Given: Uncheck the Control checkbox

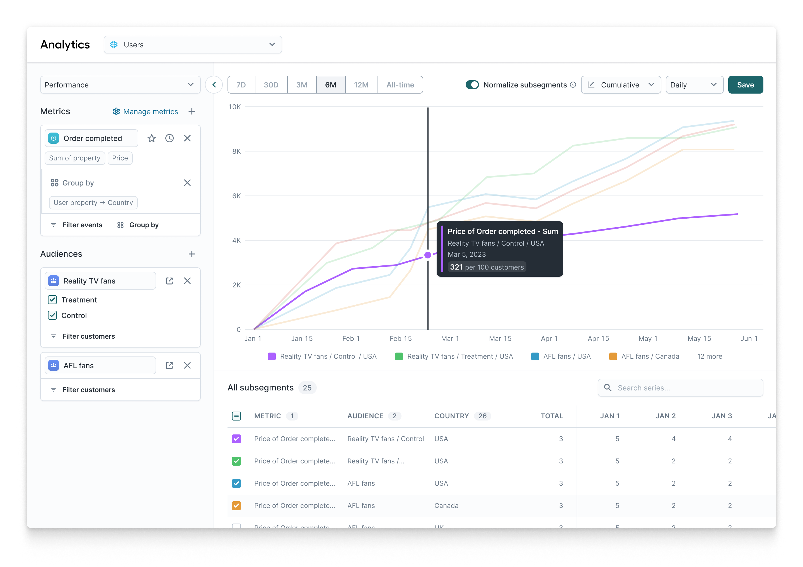Looking at the screenshot, I should click(52, 316).
